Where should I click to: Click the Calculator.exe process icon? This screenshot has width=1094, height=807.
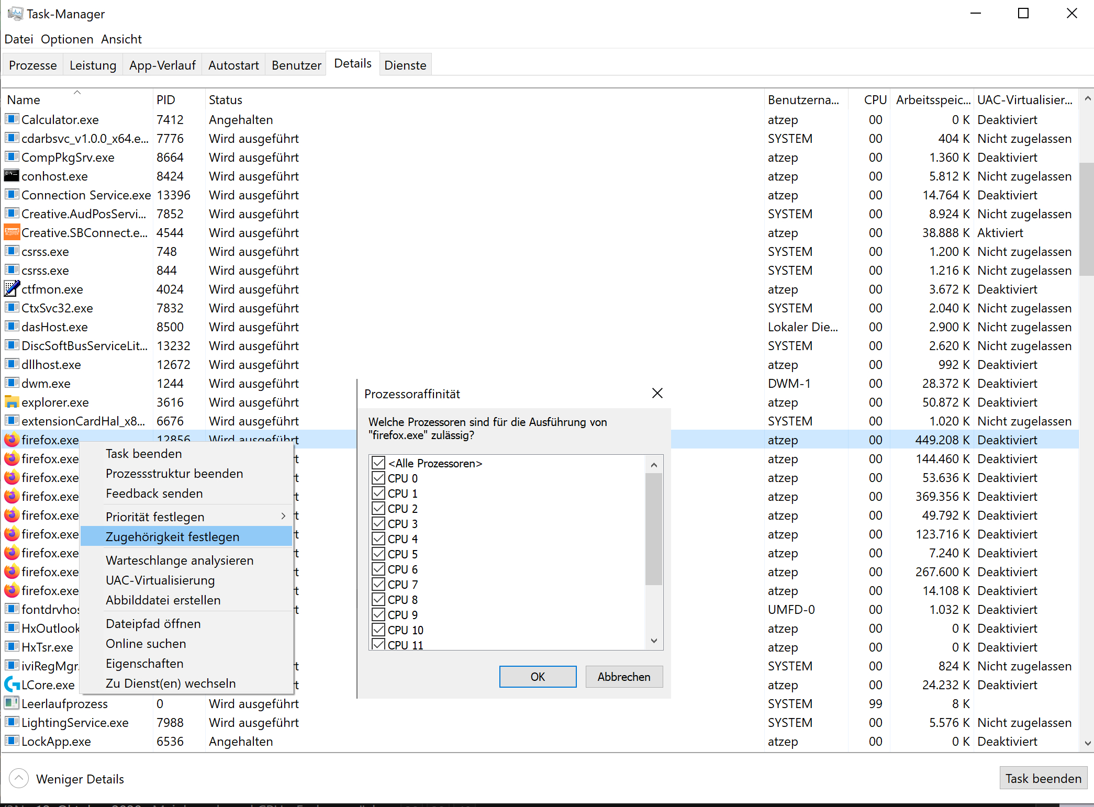pos(14,119)
